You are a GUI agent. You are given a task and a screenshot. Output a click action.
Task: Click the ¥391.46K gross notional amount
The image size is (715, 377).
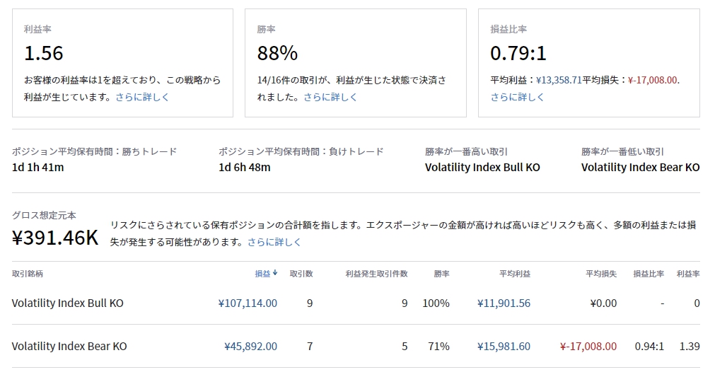pos(55,238)
